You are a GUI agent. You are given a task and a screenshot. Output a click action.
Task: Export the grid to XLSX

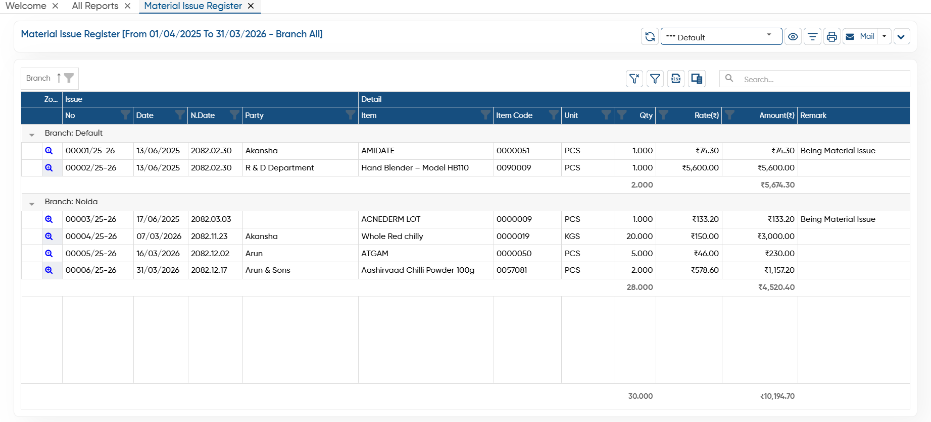[676, 79]
